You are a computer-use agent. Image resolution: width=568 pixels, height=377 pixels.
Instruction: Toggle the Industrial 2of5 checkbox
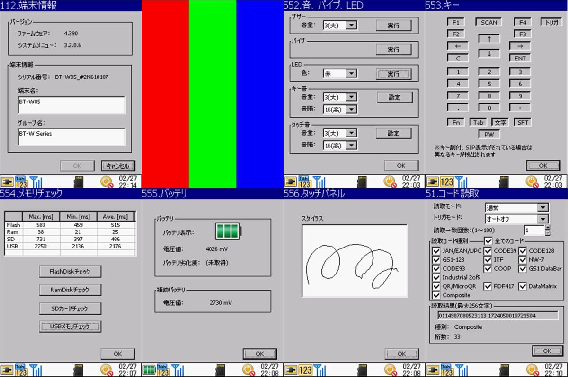pos(436,277)
